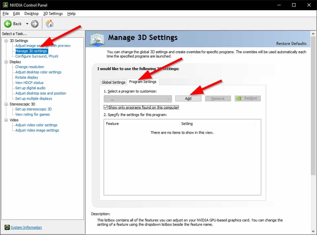Click the System Information icon
Image resolution: width=317 pixels, height=235 pixels.
click(x=7, y=227)
